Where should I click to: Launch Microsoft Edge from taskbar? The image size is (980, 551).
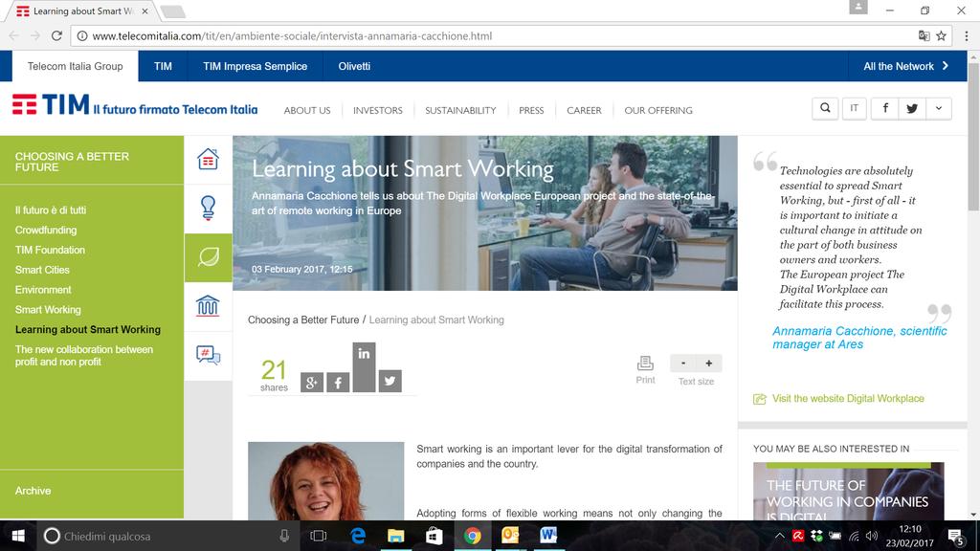[358, 536]
